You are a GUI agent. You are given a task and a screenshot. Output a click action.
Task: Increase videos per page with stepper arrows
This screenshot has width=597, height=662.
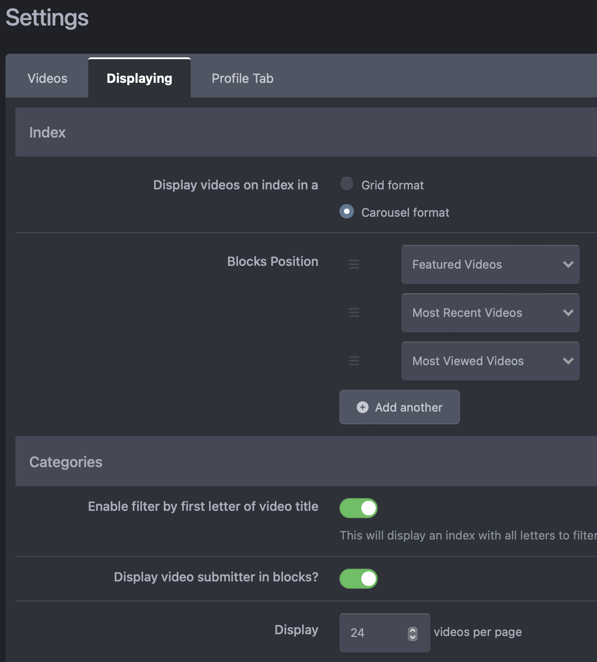[413, 630]
